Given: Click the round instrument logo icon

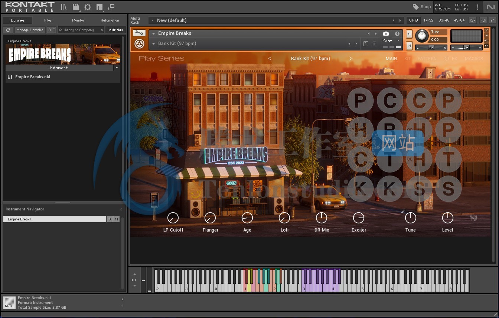Looking at the screenshot, I should [139, 44].
